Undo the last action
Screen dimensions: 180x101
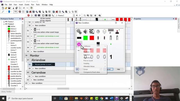pyautogui.click(x=24, y=8)
